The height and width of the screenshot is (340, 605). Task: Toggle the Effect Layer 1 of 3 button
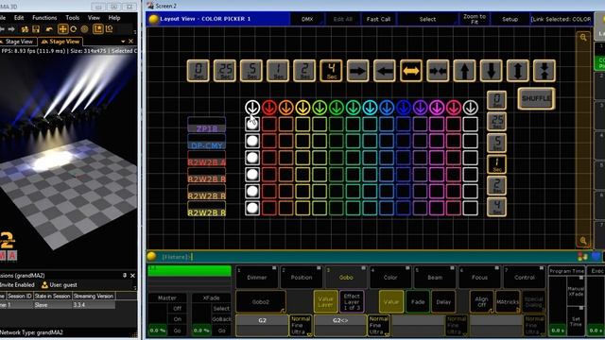tap(352, 302)
